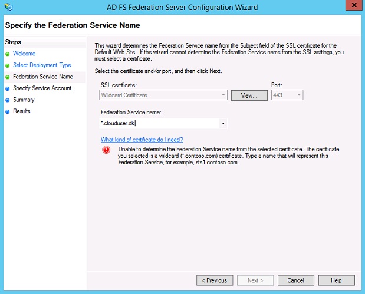Click the 'This wizard determines the Federation Service name' paragraph
The width and height of the screenshot is (365, 294).
click(219, 52)
